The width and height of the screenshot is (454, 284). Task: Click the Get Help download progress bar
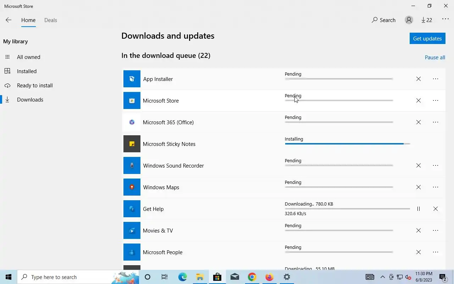tap(348, 209)
